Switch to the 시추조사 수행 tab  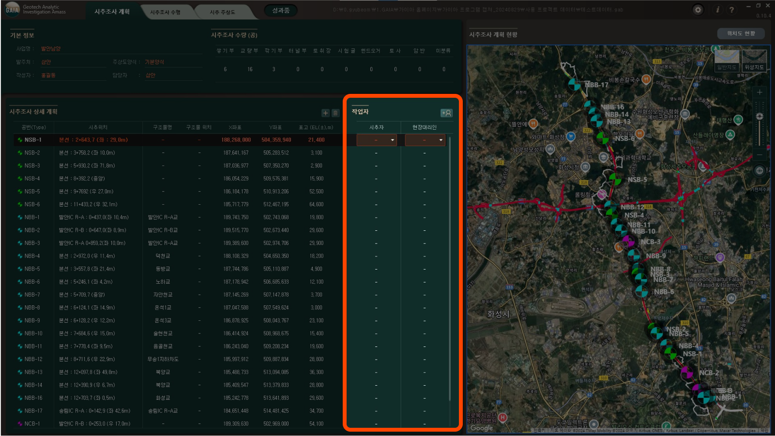(165, 12)
